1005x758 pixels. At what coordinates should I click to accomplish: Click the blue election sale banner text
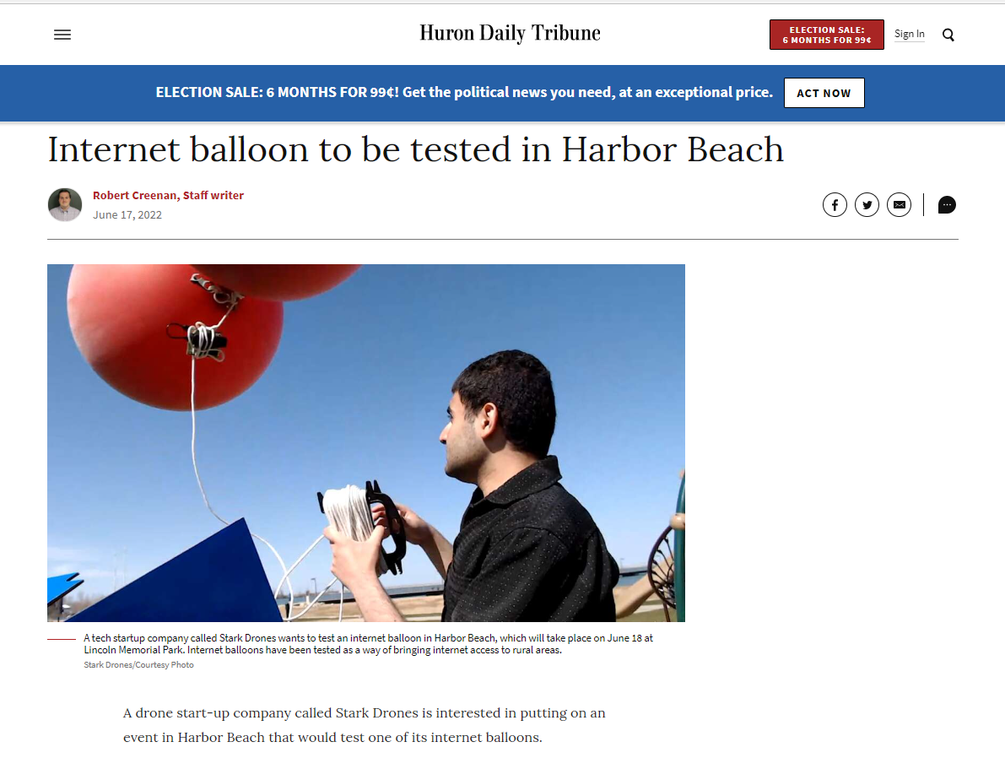point(464,92)
